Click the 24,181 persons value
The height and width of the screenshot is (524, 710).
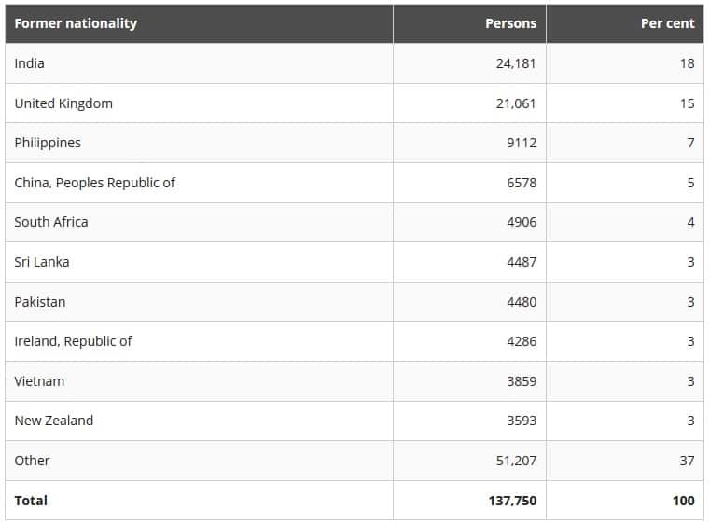coord(516,63)
